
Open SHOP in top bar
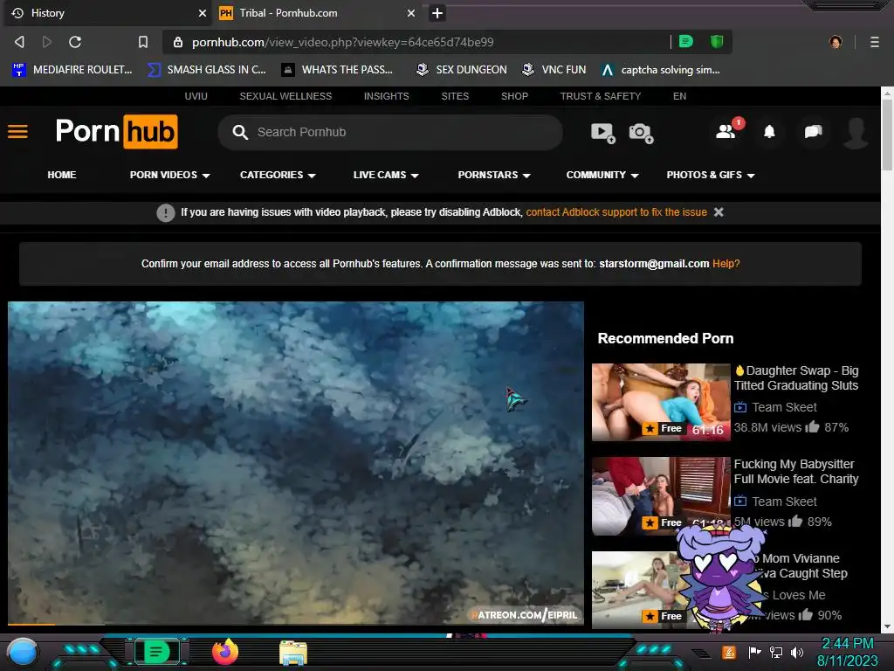click(514, 96)
